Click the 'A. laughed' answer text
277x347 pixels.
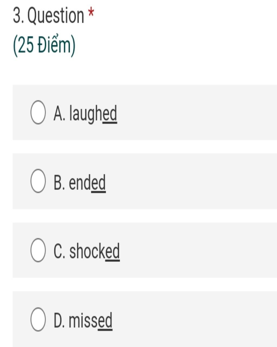85,113
